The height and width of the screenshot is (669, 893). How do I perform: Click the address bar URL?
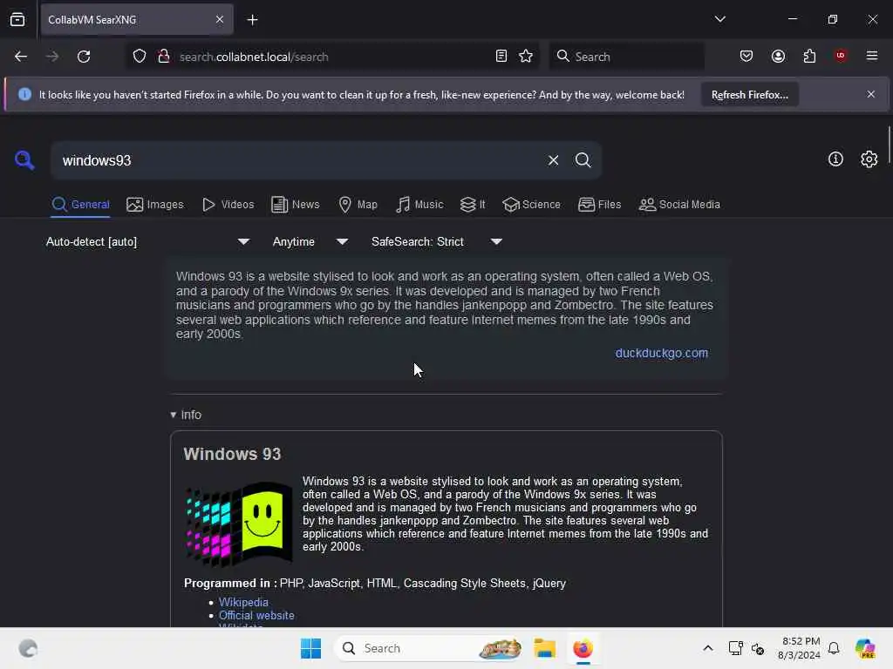[254, 57]
